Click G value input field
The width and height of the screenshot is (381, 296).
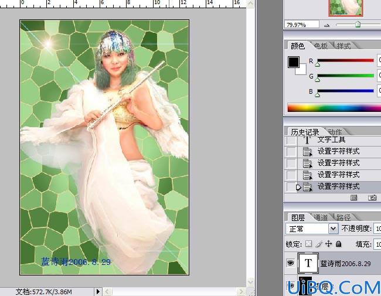(x=379, y=76)
